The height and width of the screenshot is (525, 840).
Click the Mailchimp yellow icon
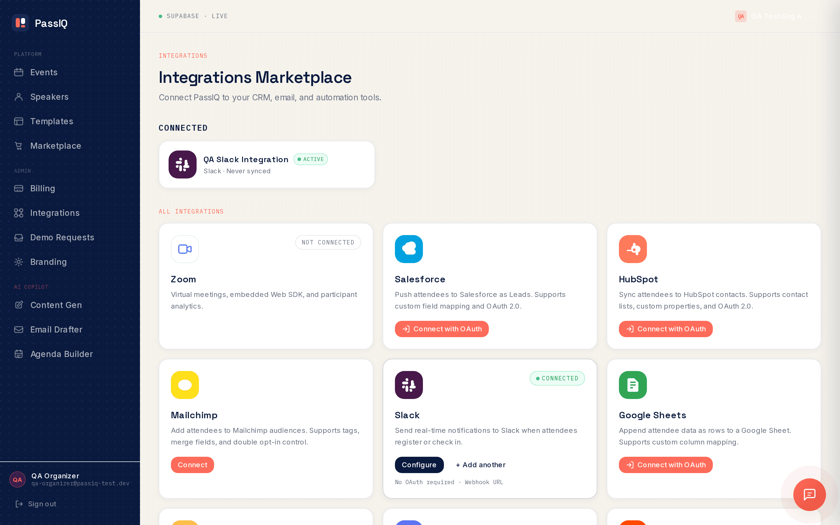click(185, 385)
